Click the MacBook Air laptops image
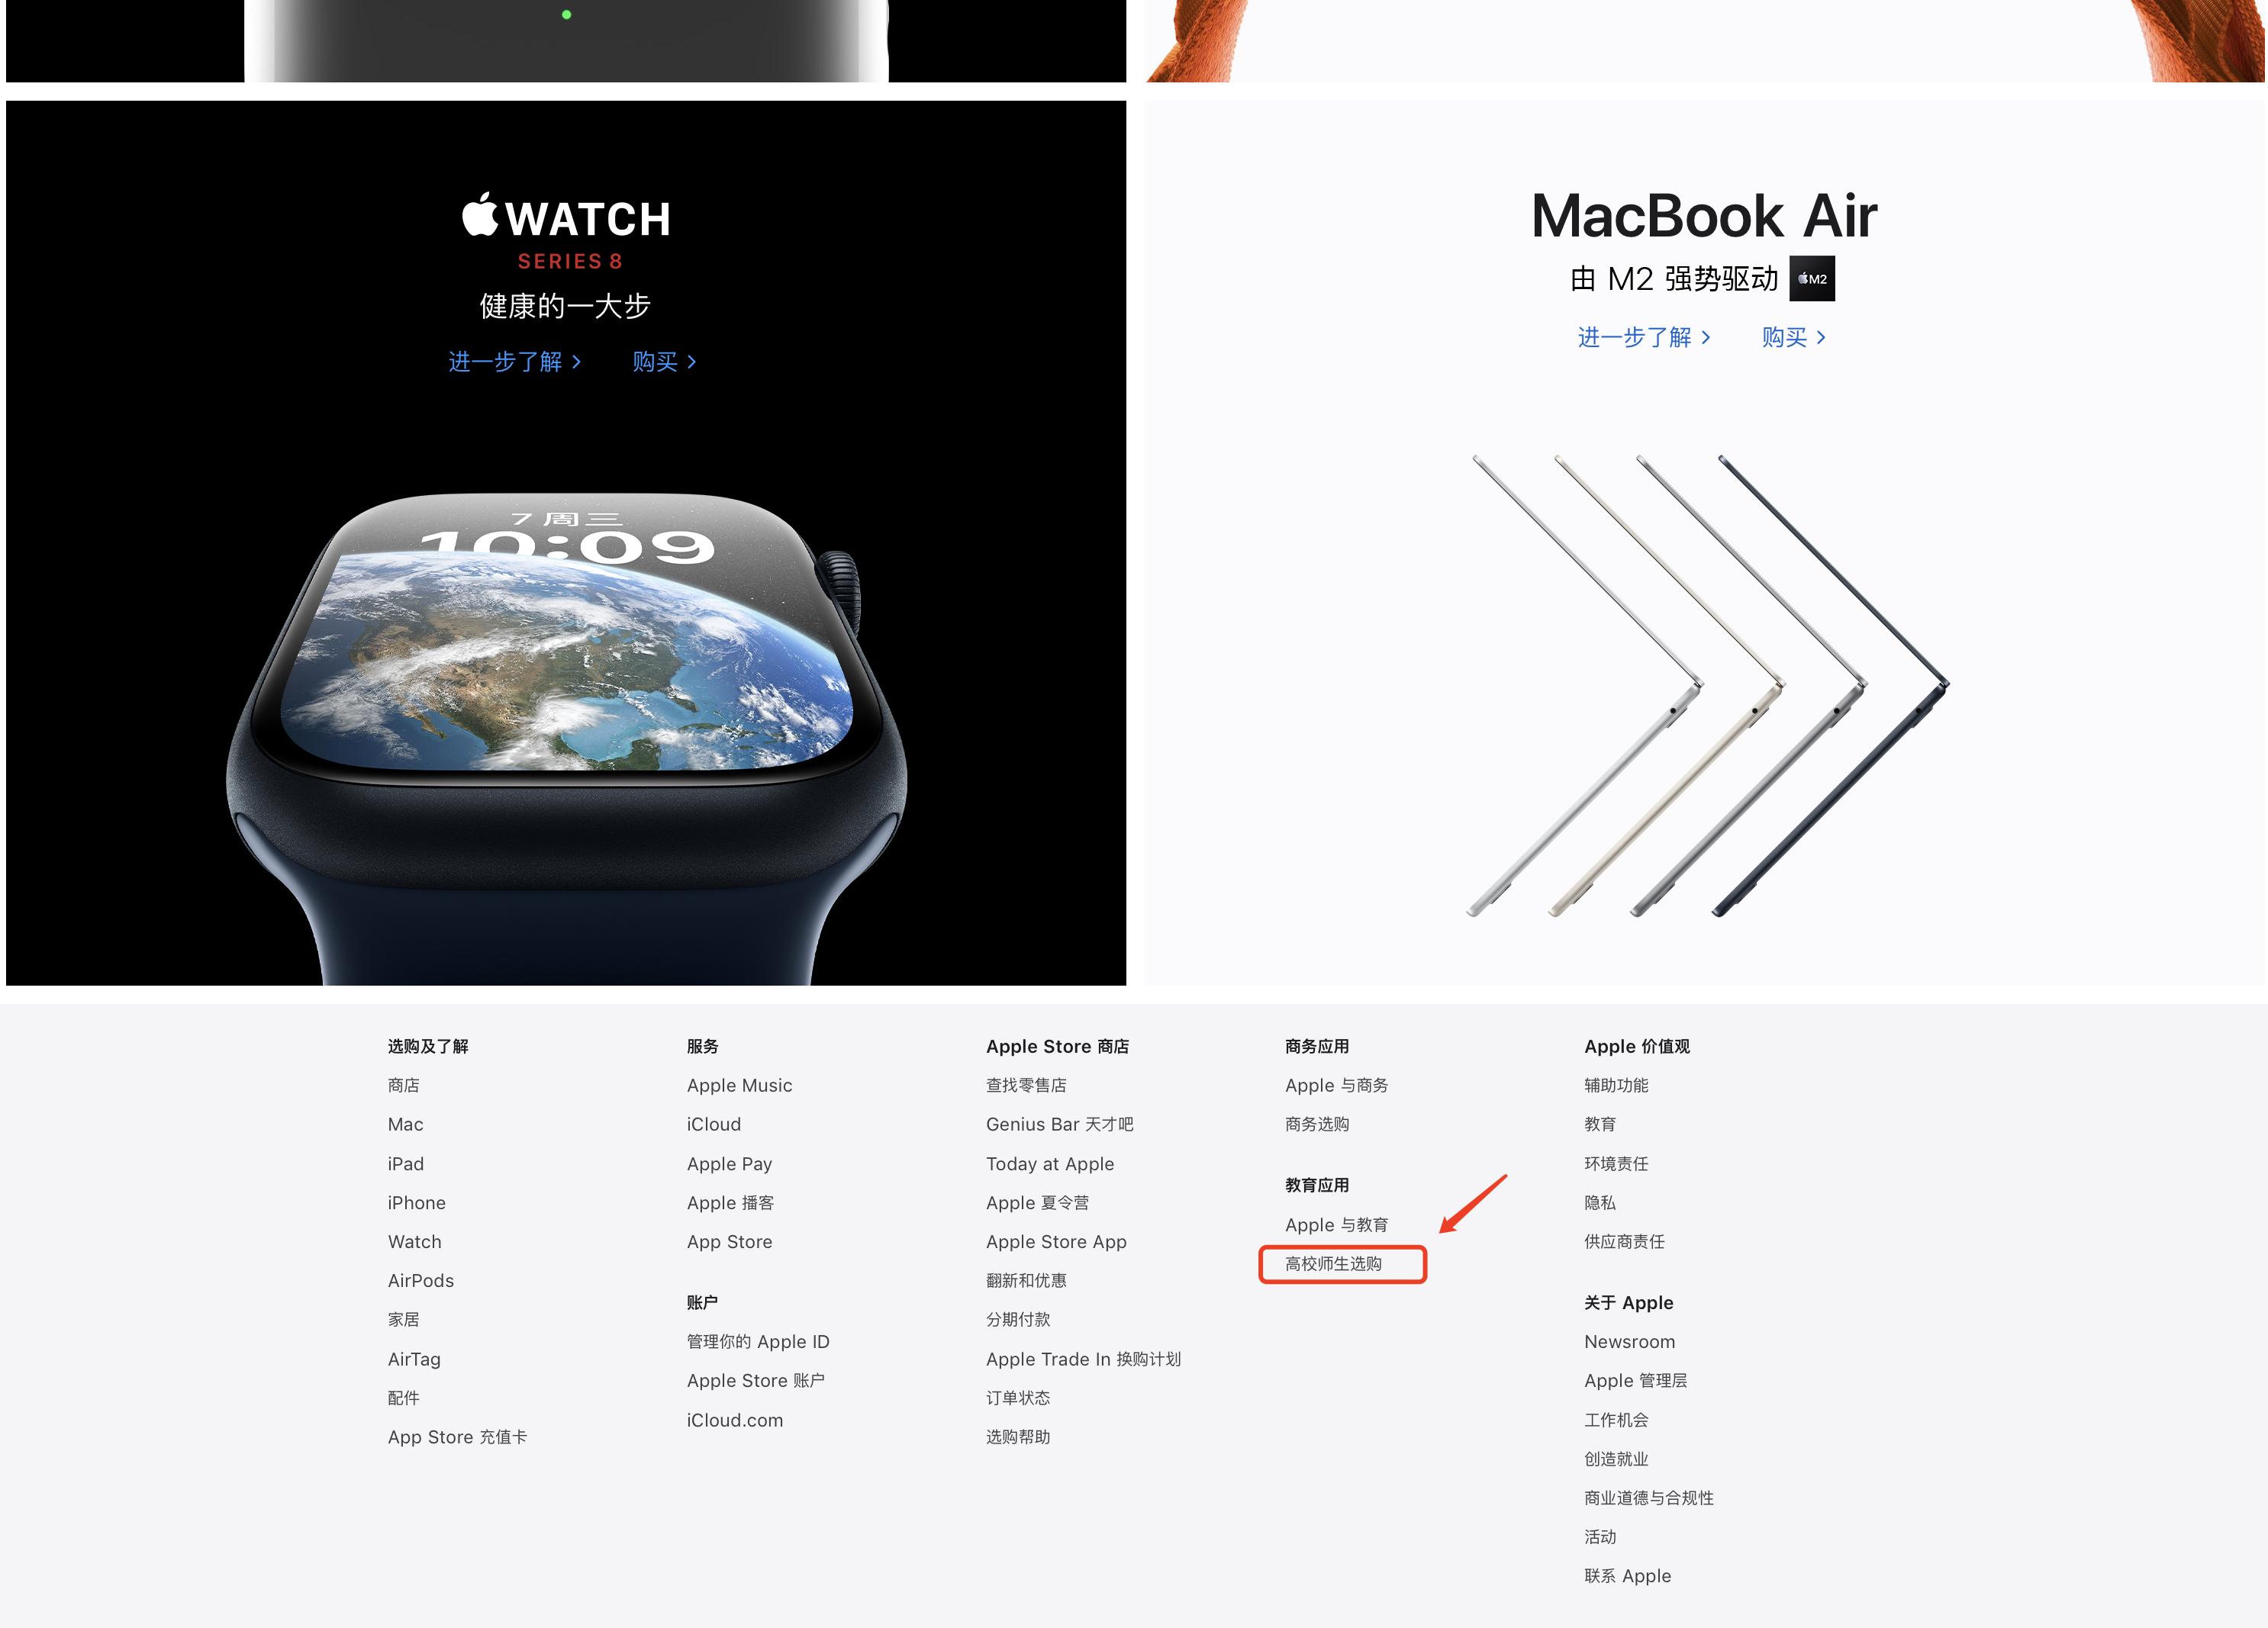2268x1628 pixels. tap(1708, 686)
